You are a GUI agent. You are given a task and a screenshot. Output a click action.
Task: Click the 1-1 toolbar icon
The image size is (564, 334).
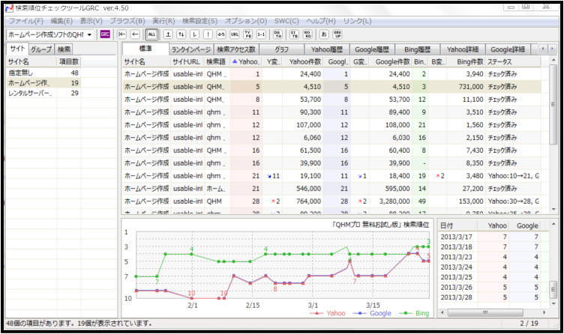pos(261,34)
